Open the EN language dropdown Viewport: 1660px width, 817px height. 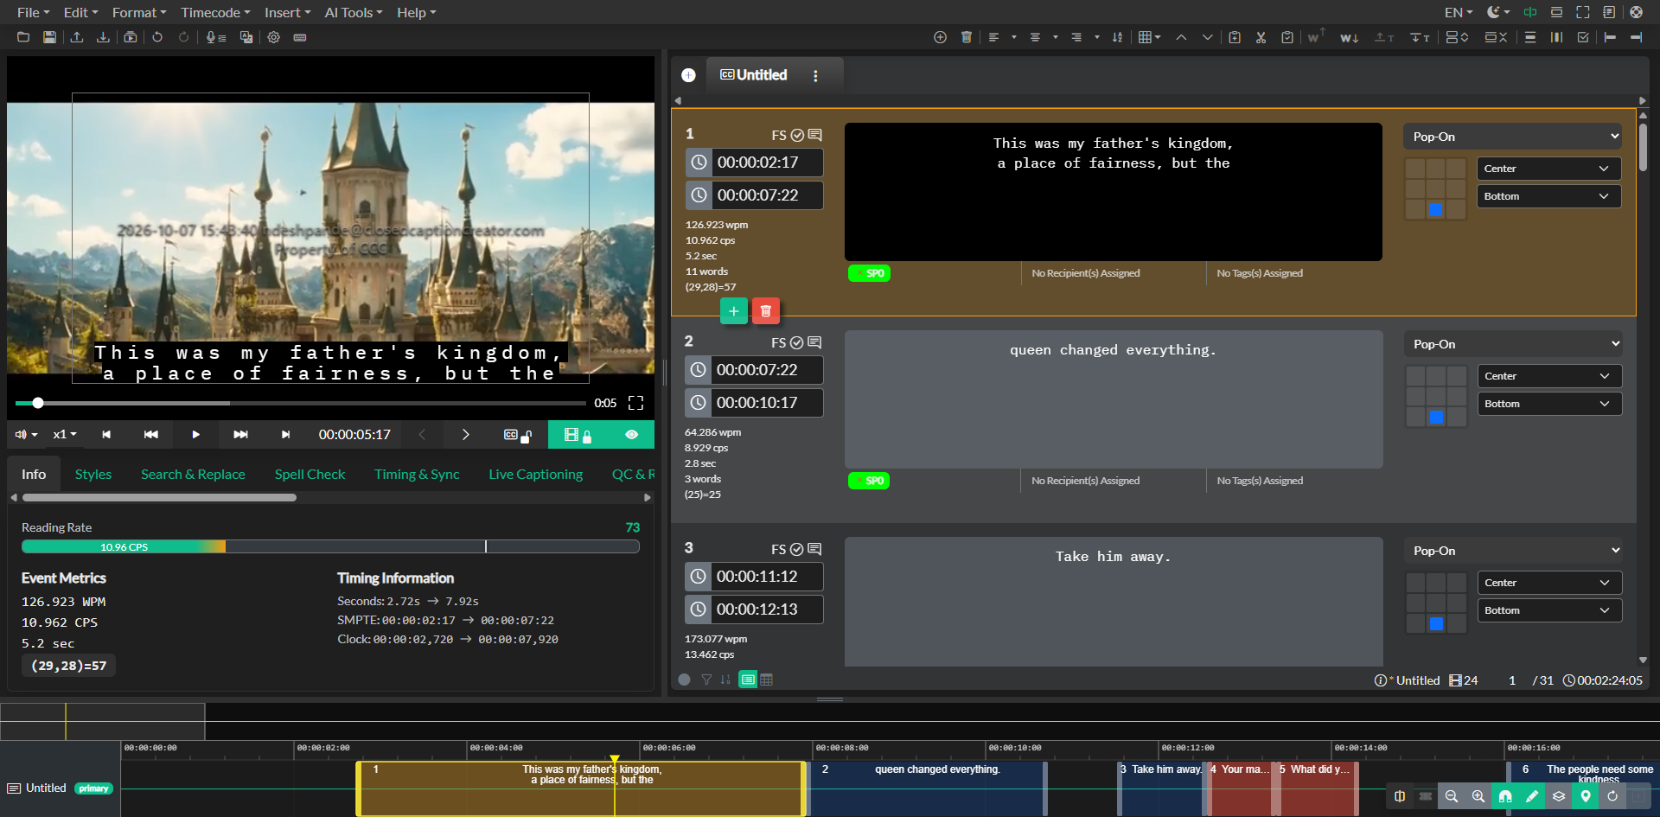[1459, 12]
